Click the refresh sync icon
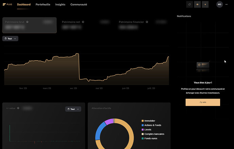 coord(190,4)
